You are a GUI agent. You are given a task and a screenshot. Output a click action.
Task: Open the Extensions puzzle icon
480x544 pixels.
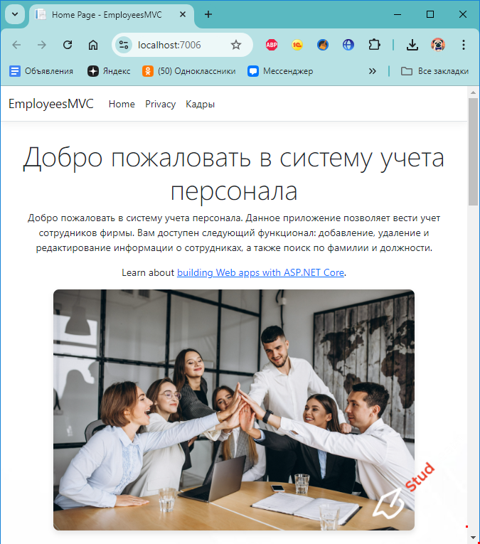(x=374, y=45)
